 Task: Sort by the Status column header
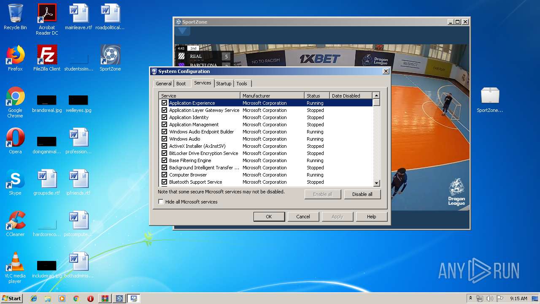tap(317, 96)
